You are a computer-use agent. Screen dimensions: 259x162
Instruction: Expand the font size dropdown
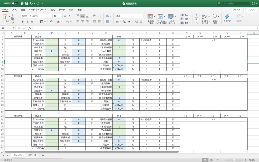point(61,16)
